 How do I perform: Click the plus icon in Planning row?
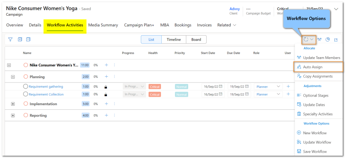click(x=107, y=77)
